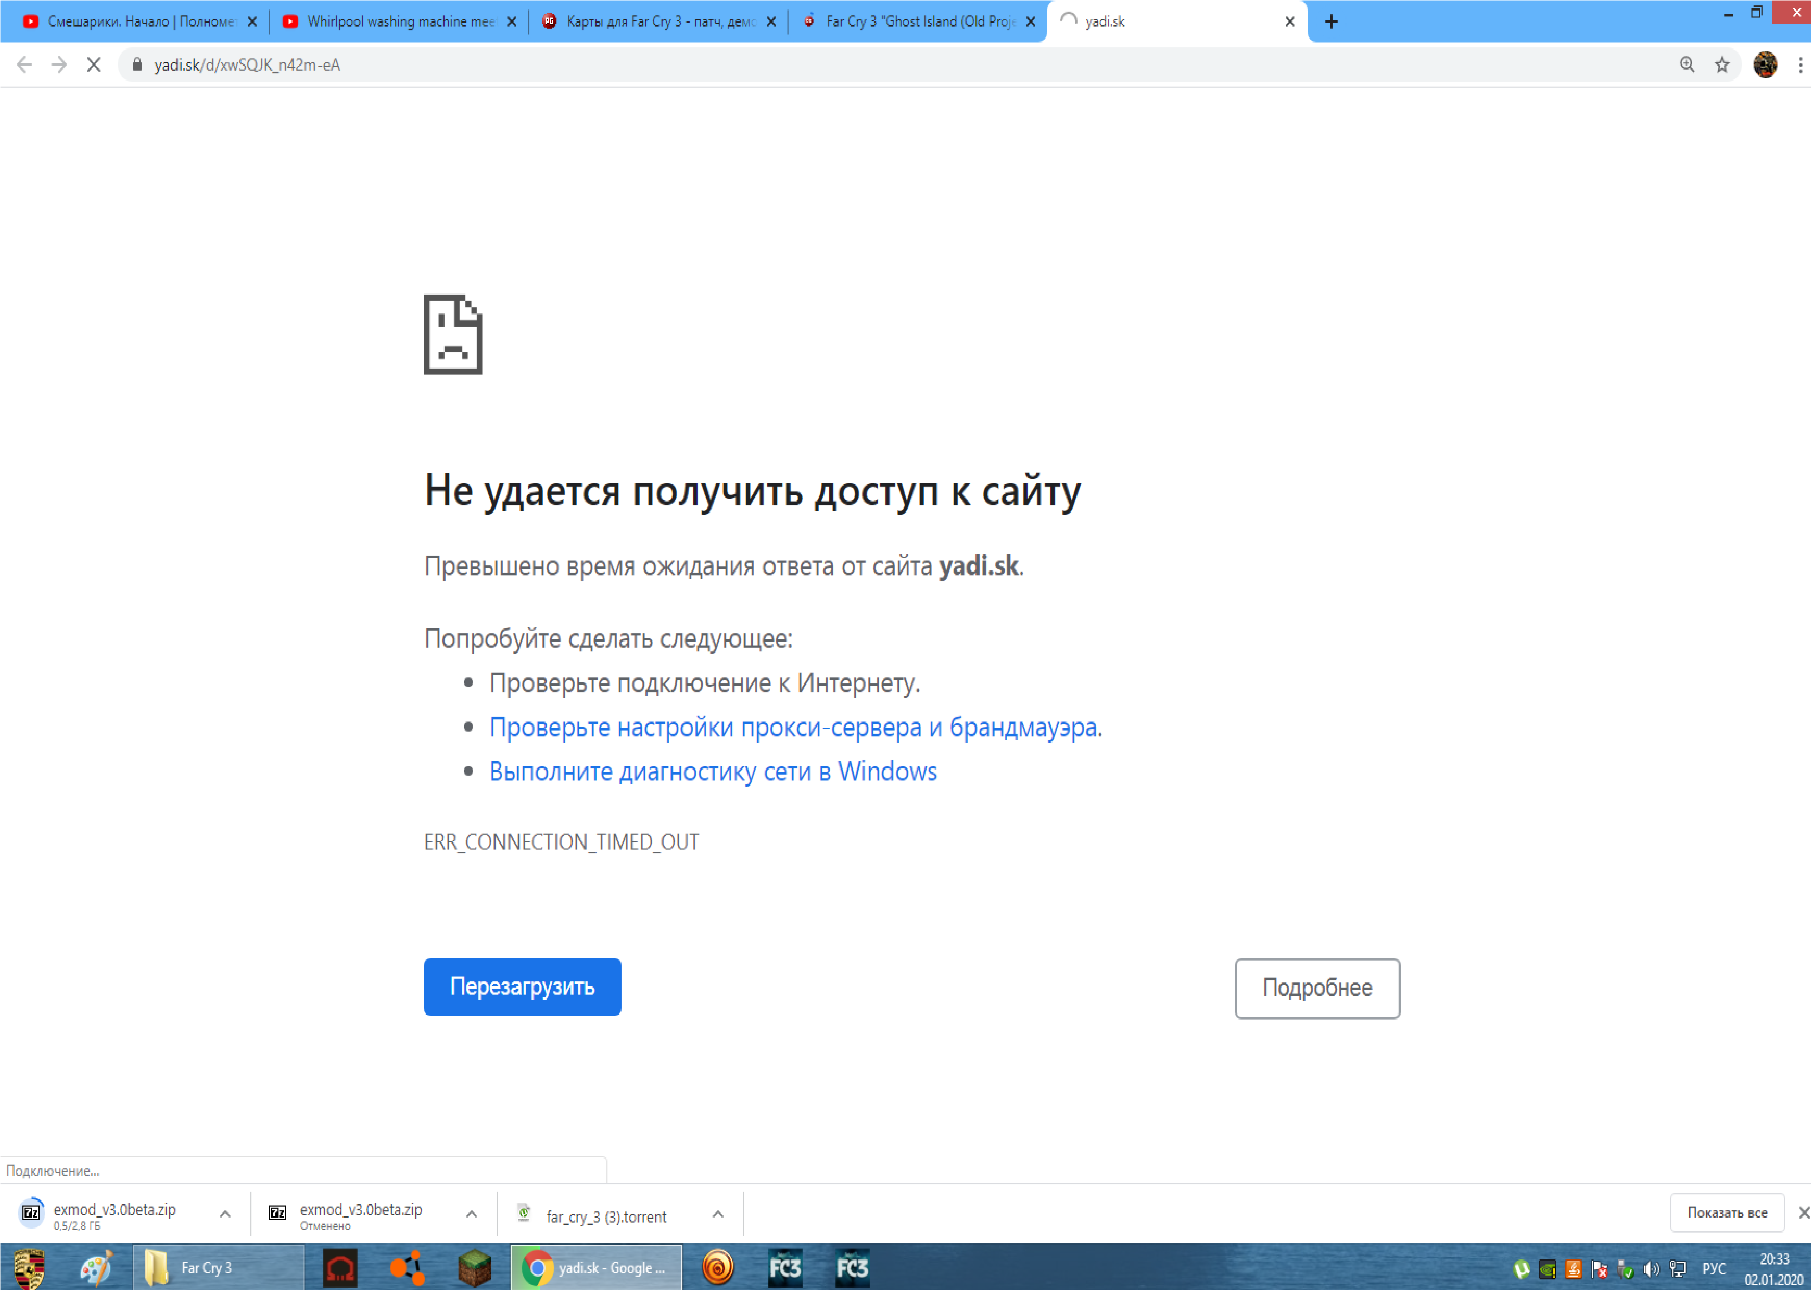Open the Chrome three-dot menu
The image size is (1811, 1290).
(x=1800, y=65)
